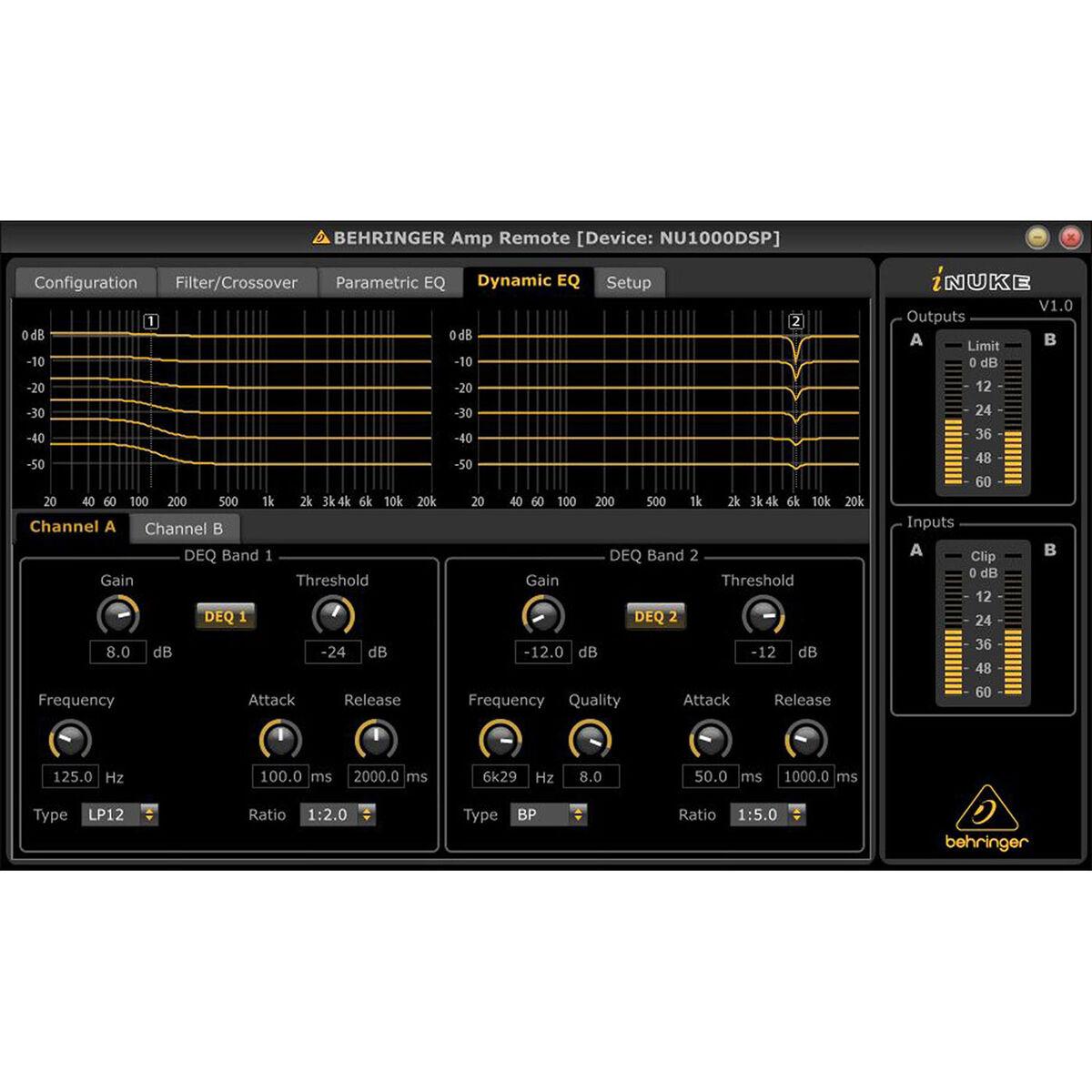Viewport: 1092px width, 1092px height.
Task: Toggle the DEQ 1 band button
Action: pyautogui.click(x=225, y=616)
